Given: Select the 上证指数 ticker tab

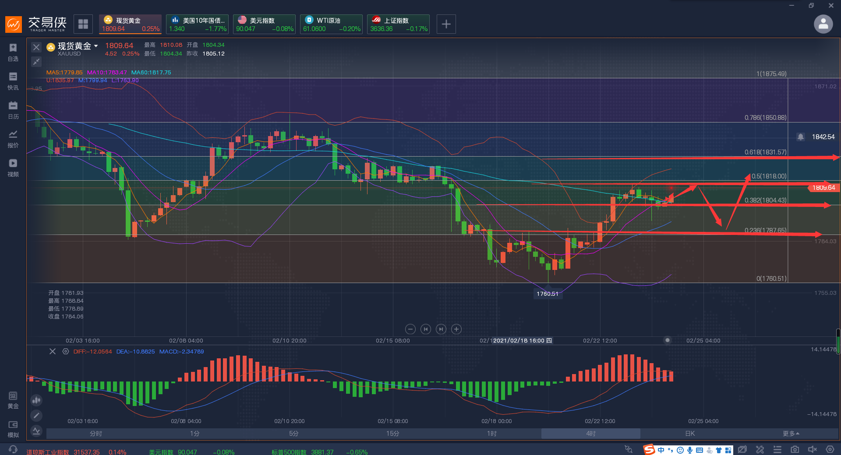Looking at the screenshot, I should pyautogui.click(x=398, y=24).
